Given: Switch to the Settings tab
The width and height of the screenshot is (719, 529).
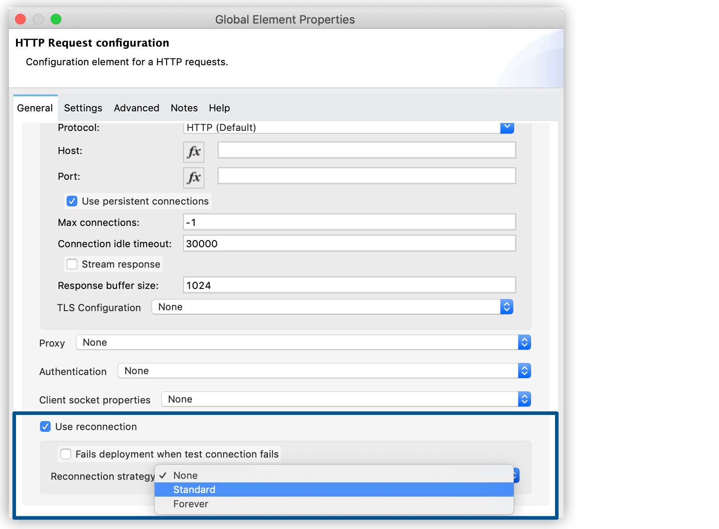Looking at the screenshot, I should pos(83,108).
